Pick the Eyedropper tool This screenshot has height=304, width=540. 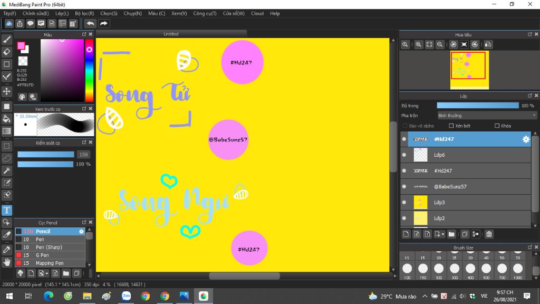point(6,250)
